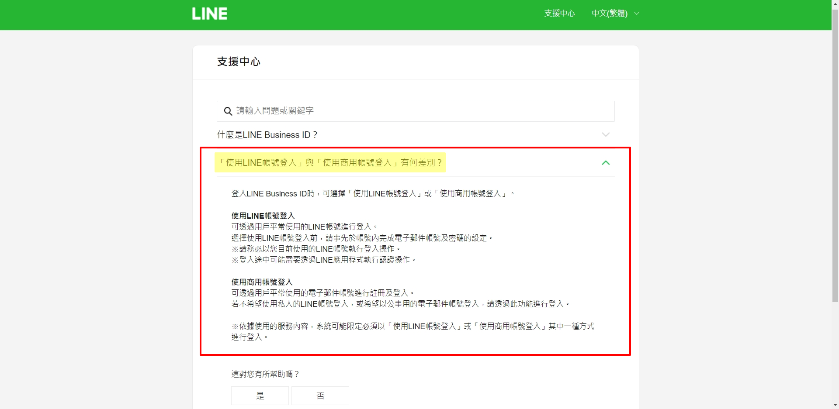Click the gray down chevron on Business ID row
The image size is (839, 409).
click(605, 135)
